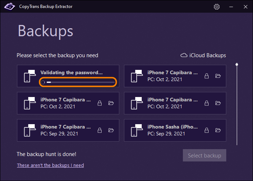Click 'The backup hunt is done!' text
Image resolution: width=253 pixels, height=181 pixels.
point(47,154)
